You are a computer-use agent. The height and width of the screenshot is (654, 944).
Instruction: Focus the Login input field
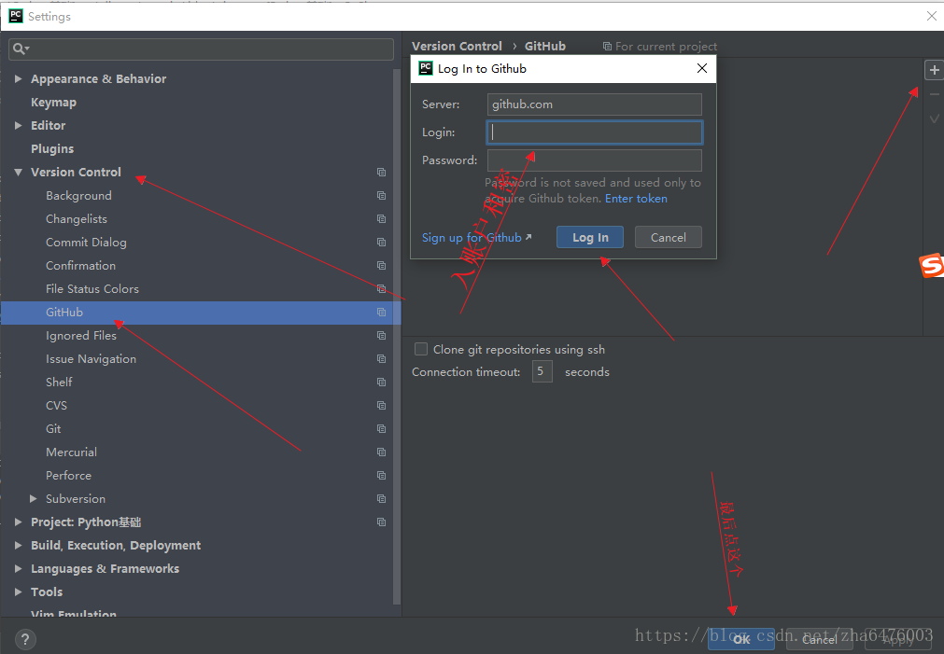coord(594,132)
